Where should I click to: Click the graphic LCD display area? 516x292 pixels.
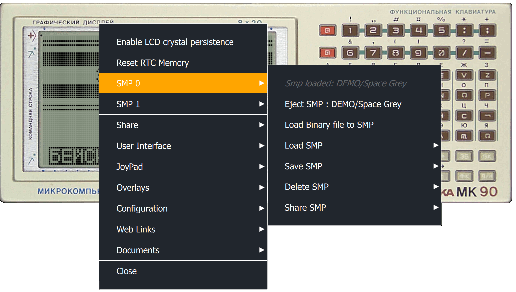point(70,99)
